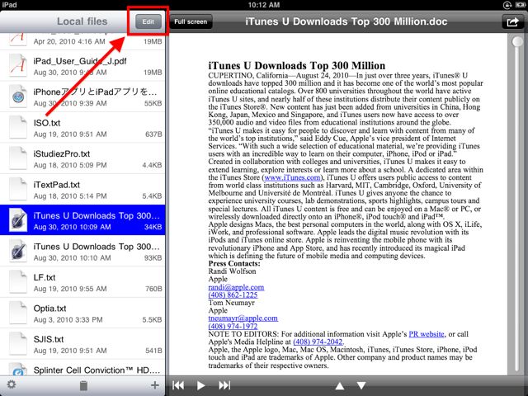Open iPad_User_Guide_J.pdf file

point(82,66)
